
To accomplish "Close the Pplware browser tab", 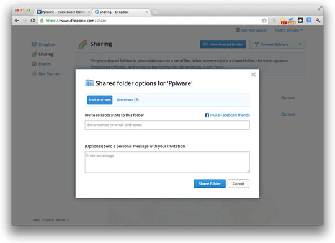I will click(x=89, y=12).
